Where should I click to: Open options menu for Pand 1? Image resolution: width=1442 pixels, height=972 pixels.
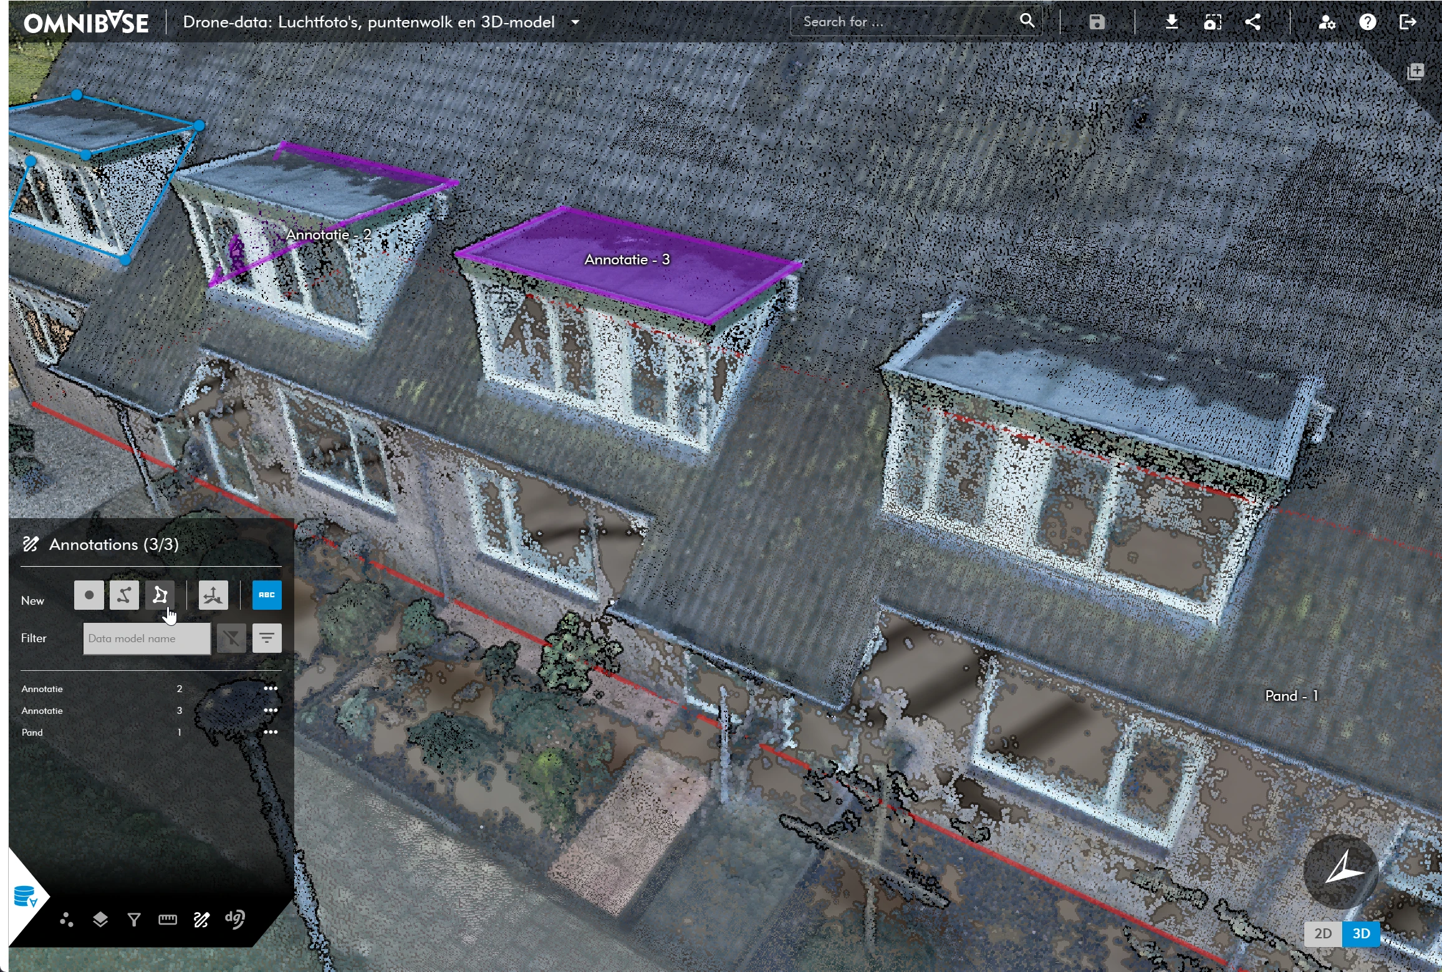[271, 733]
